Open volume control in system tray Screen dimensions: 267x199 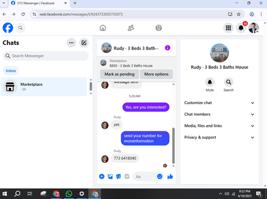click(227, 194)
